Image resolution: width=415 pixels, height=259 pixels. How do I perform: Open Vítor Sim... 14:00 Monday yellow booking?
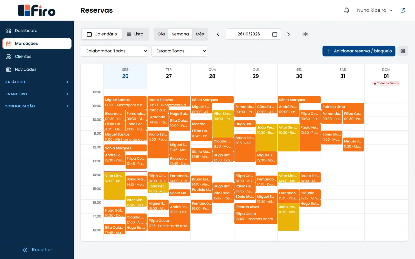114,186
